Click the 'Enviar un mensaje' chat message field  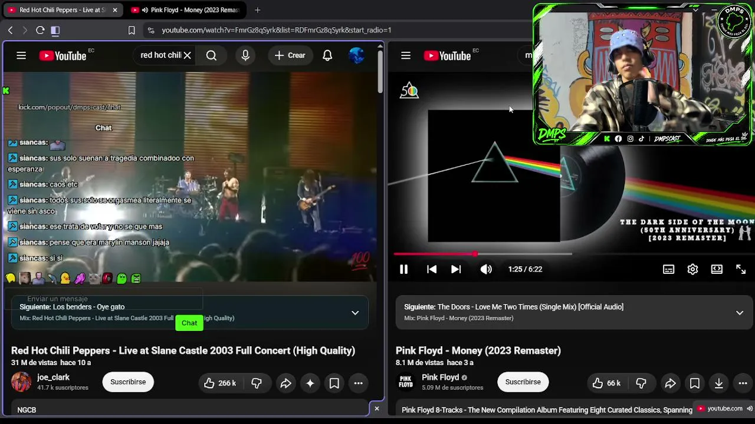[x=103, y=299]
